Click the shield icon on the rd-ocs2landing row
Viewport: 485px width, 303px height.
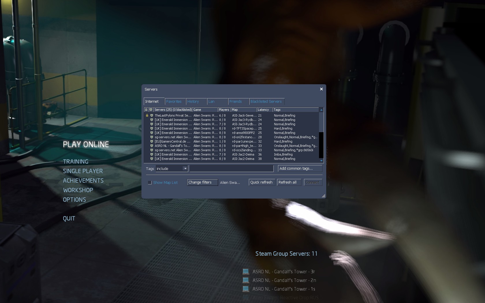point(152,150)
